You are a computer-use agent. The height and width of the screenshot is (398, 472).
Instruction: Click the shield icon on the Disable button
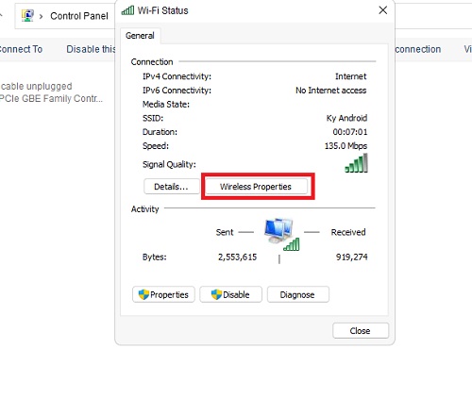tap(216, 294)
